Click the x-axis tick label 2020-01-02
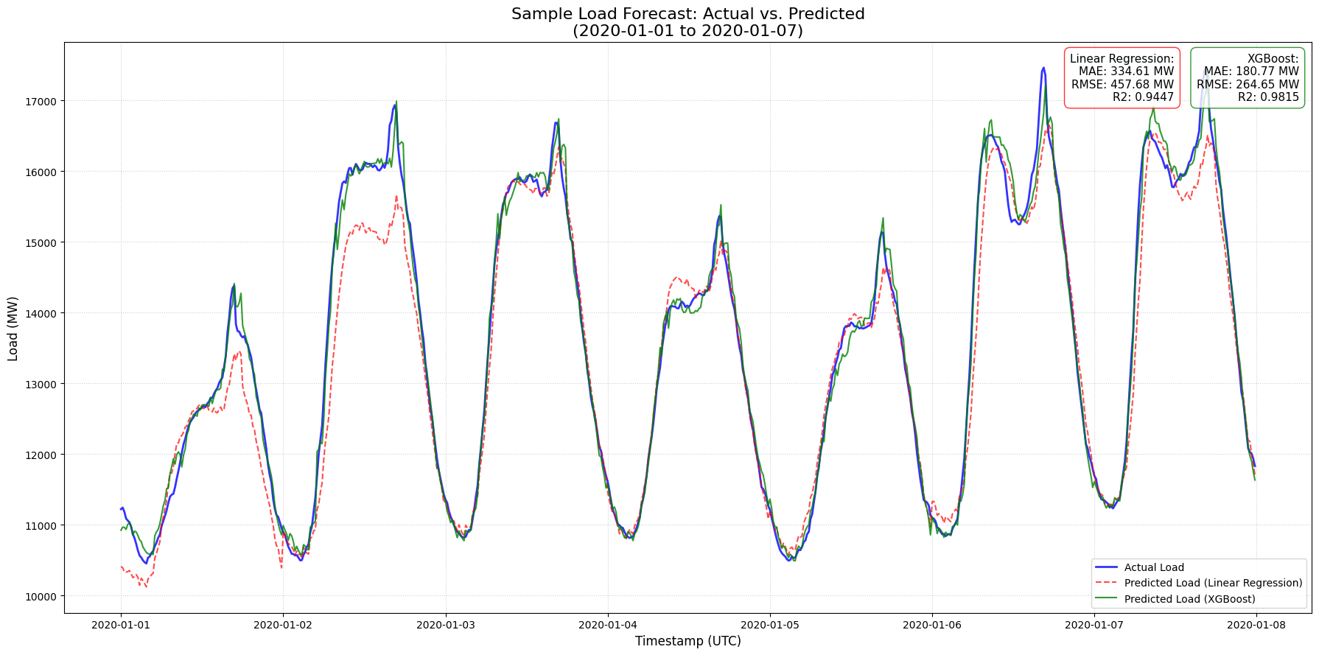This screenshot has height=655, width=1319. (283, 625)
